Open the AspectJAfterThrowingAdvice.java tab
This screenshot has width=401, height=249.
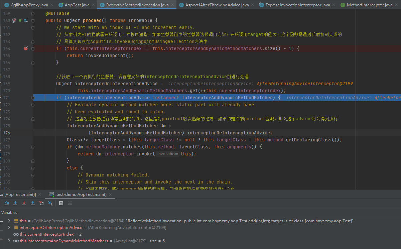click(x=217, y=5)
